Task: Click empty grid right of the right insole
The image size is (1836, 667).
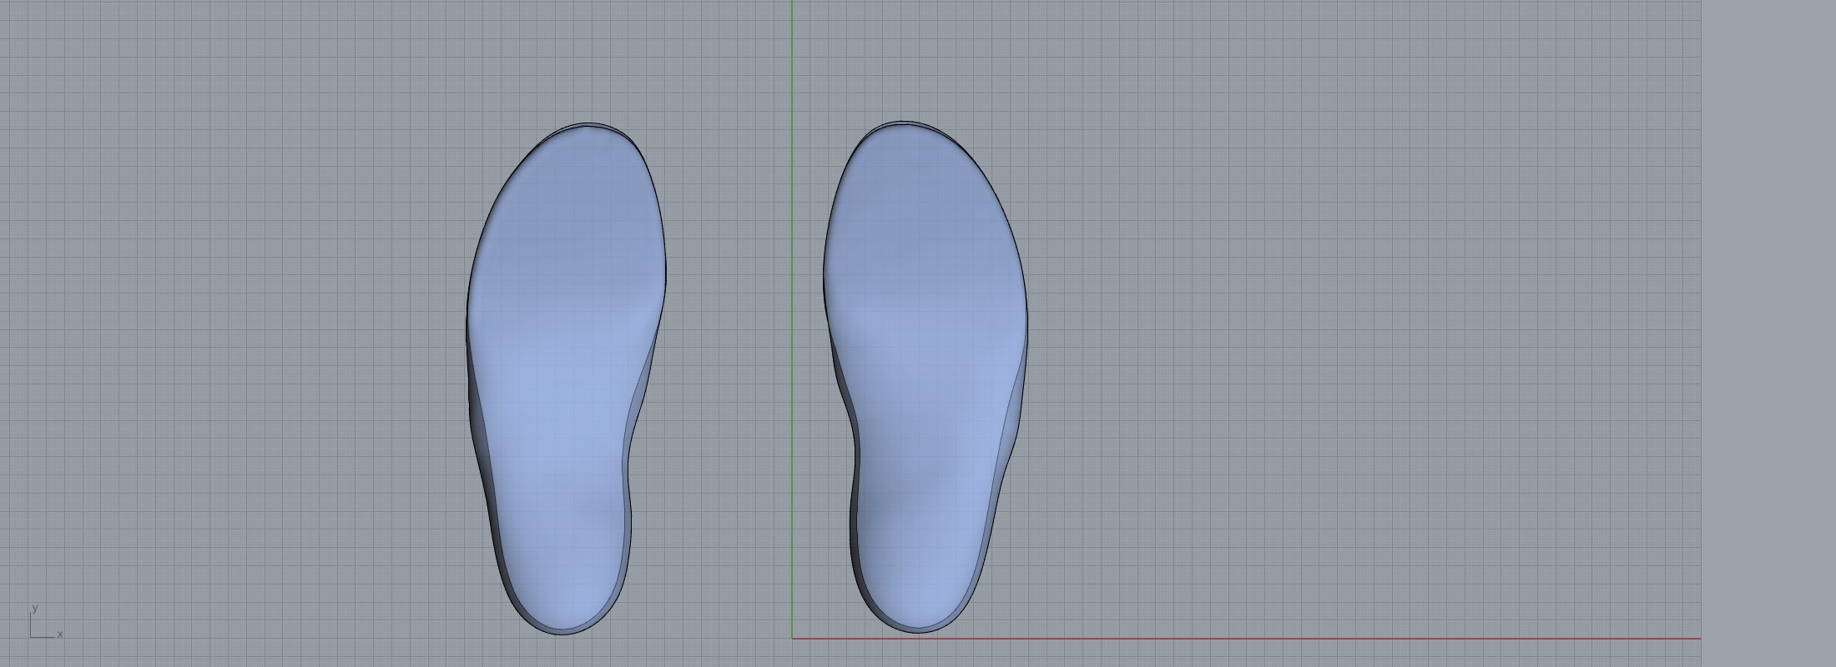Action: [1335, 333]
